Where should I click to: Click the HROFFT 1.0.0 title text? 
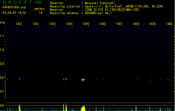click(x=22, y=2)
